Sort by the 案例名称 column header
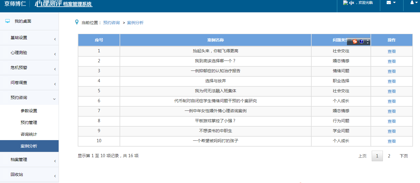 (x=216, y=40)
